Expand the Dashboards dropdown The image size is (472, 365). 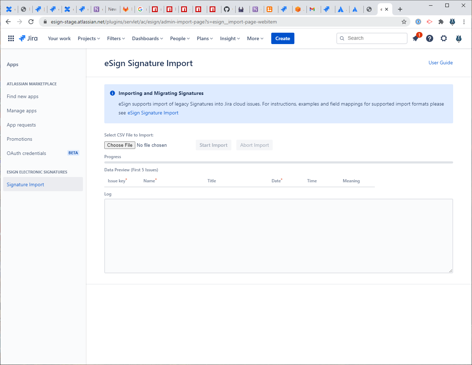click(147, 38)
